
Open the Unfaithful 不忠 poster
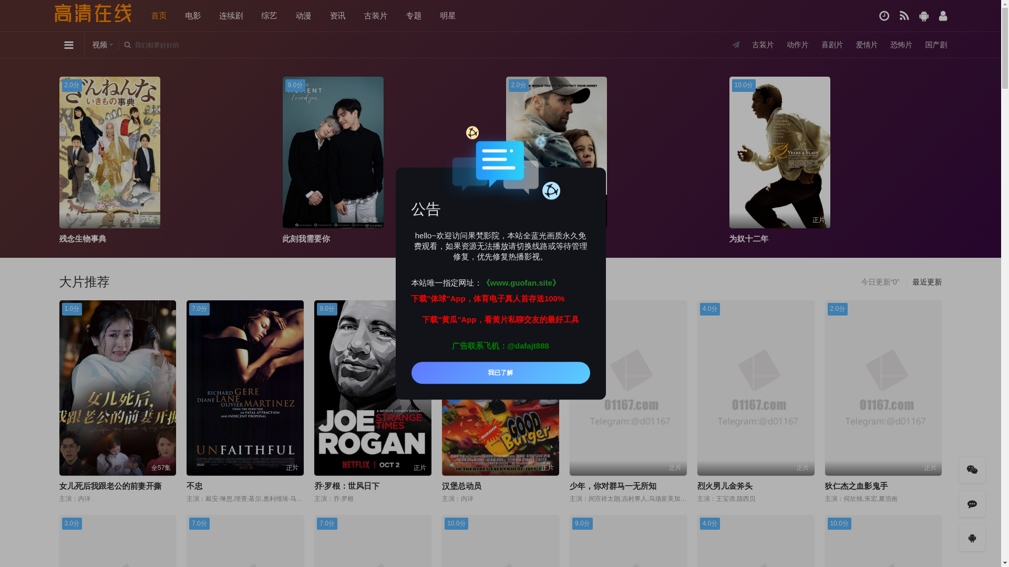[x=245, y=388]
